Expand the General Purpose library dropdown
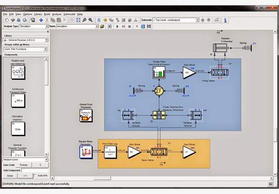 point(26,40)
